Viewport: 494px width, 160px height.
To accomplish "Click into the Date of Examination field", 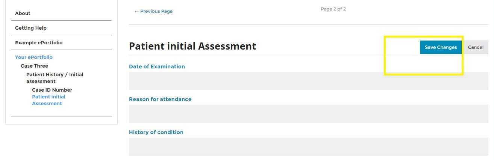I will pos(308,81).
